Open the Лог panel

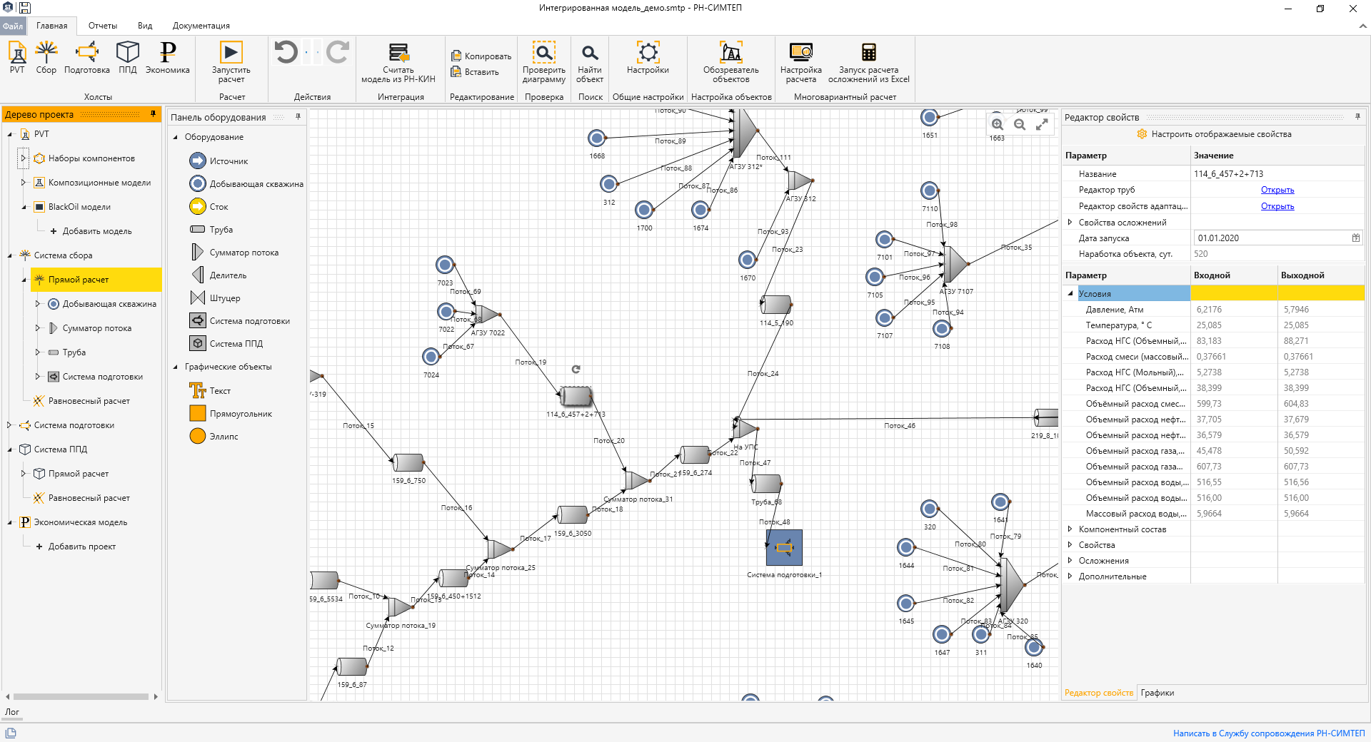(x=12, y=711)
